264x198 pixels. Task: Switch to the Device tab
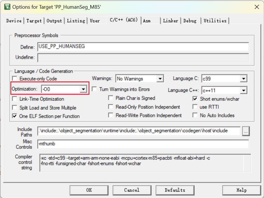(x=14, y=21)
